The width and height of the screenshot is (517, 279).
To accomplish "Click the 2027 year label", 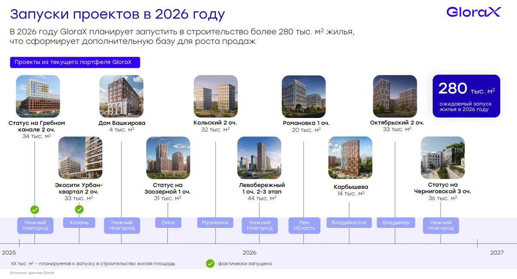I will [497, 253].
